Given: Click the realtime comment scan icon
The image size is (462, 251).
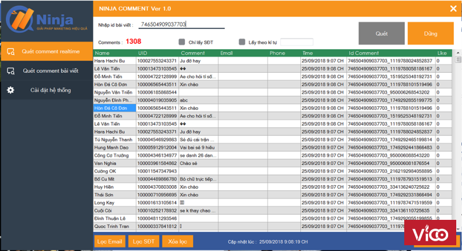Looking at the screenshot, I should pos(10,52).
